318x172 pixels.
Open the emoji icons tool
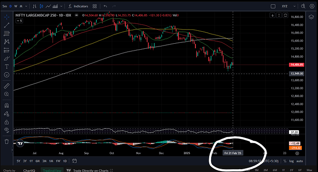[7, 75]
